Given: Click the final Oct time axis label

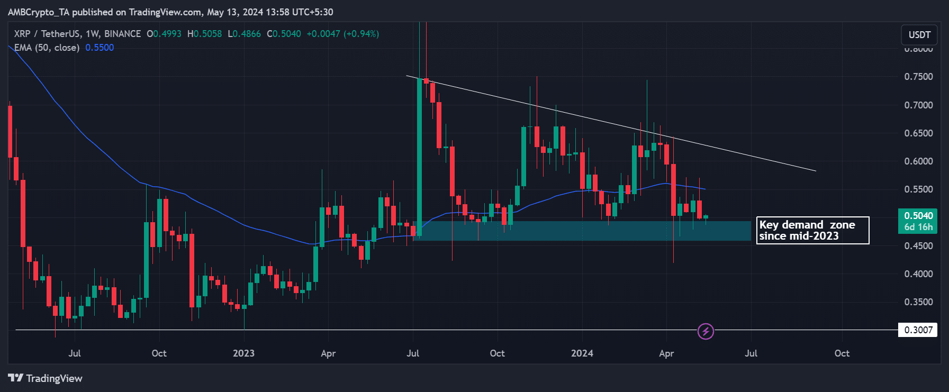Looking at the screenshot, I should 842,353.
